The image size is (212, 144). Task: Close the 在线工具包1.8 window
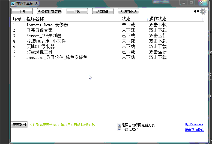201,2
